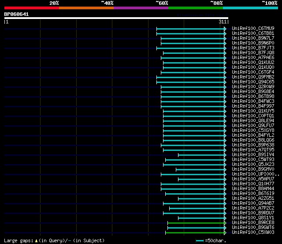Click subject name UniRef100_A7QT95
Image resolution: width=282 pixels, height=244 pixels.
tap(253, 150)
